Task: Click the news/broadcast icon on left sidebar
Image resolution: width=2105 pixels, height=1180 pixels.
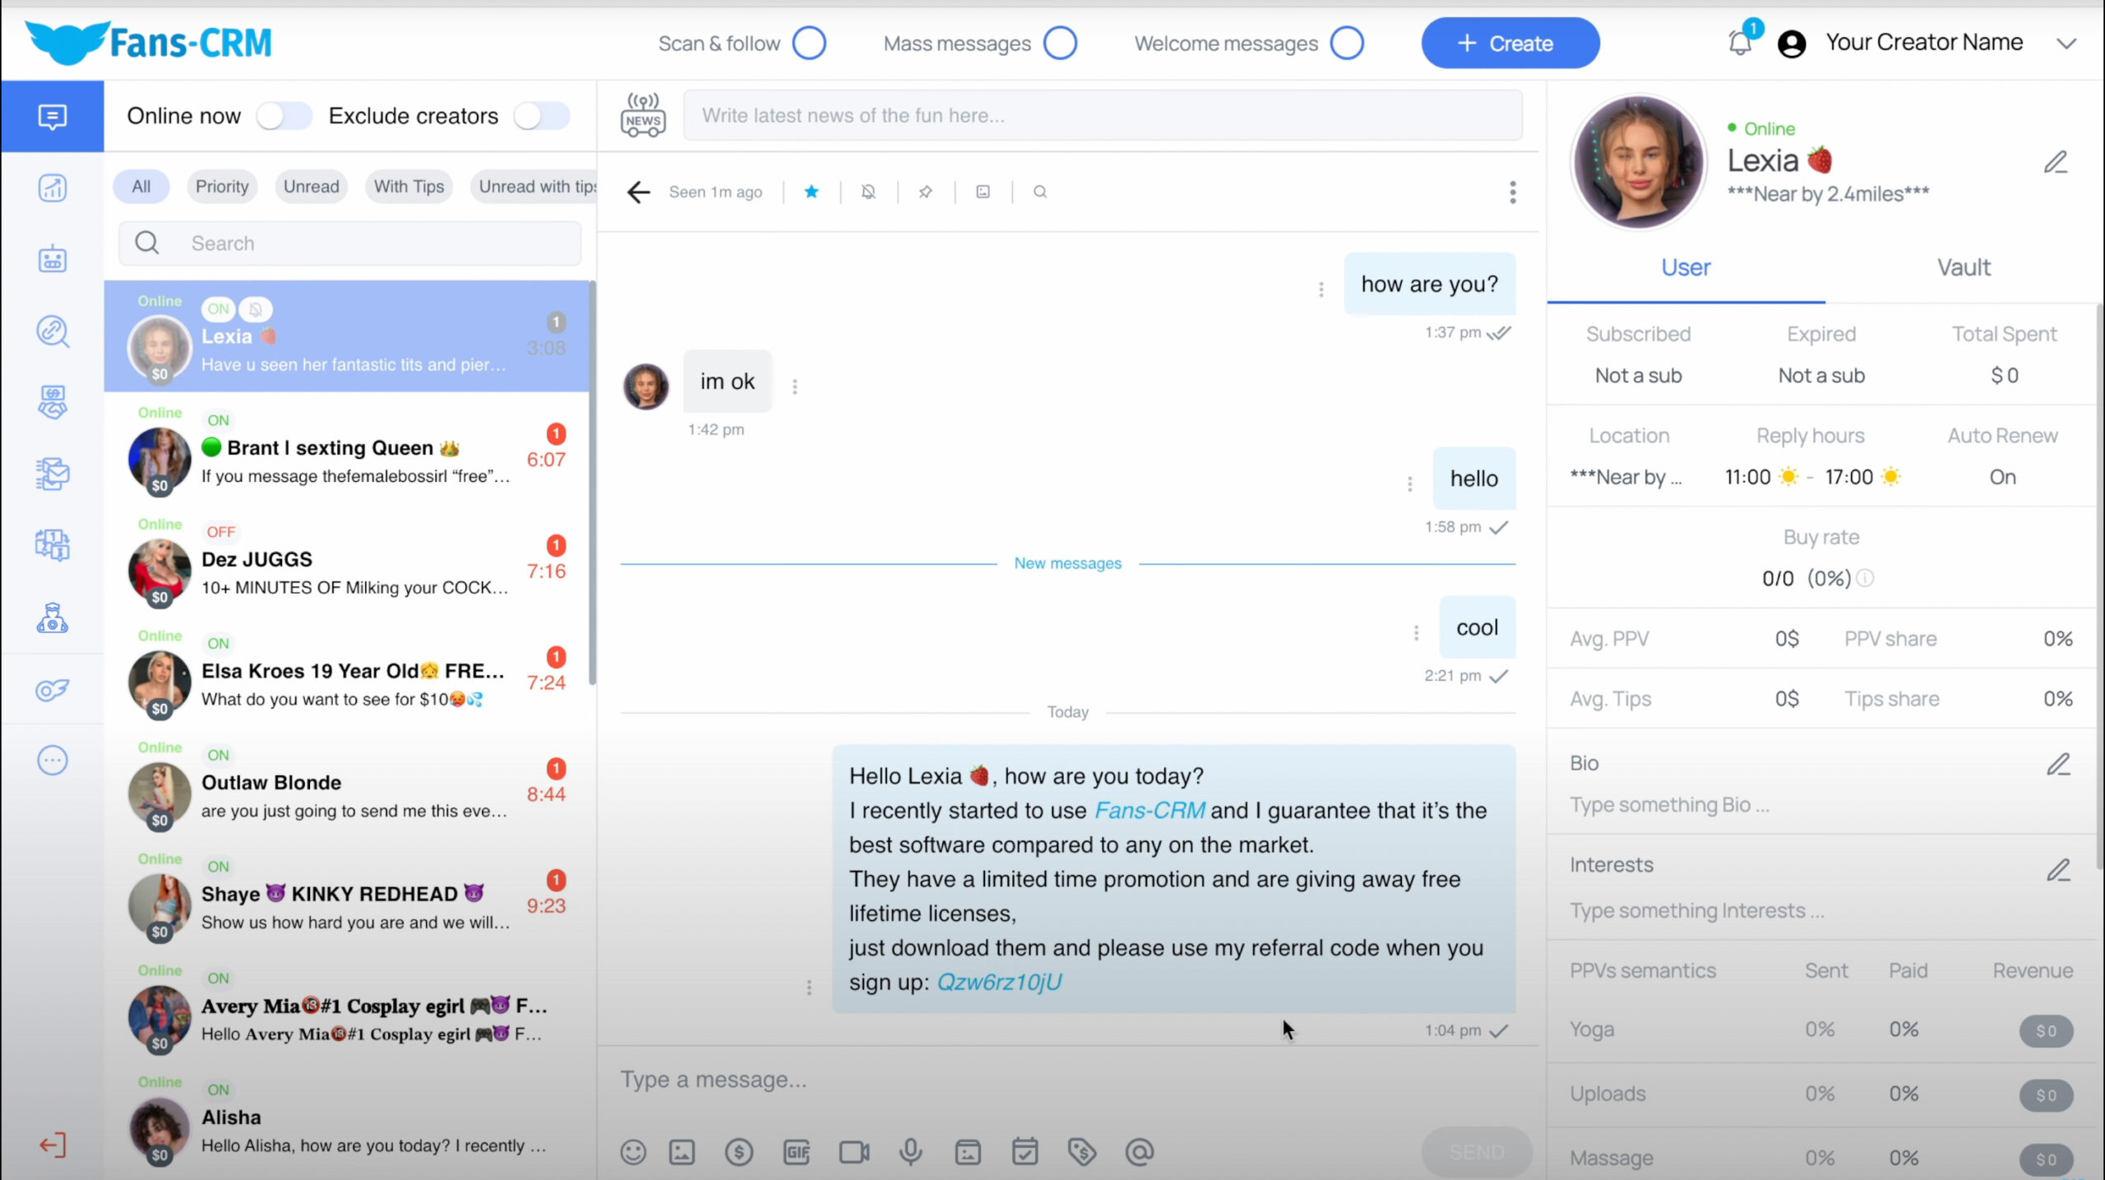Action: 642,116
